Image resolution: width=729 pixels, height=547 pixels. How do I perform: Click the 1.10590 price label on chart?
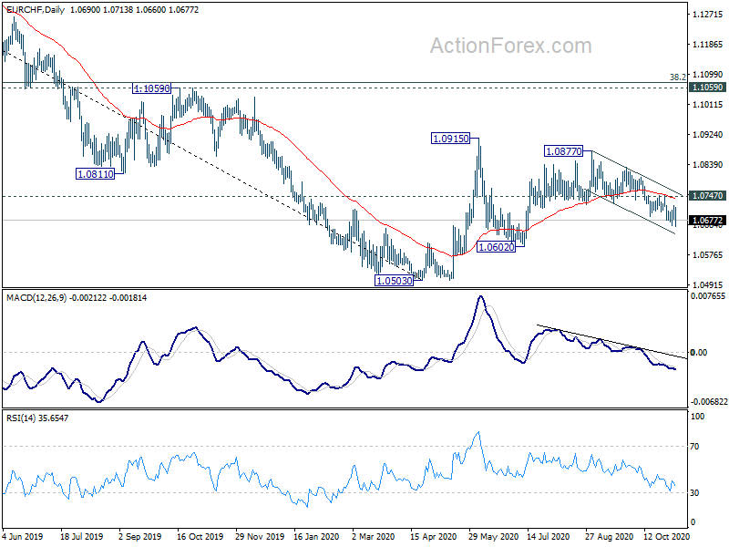pos(151,88)
